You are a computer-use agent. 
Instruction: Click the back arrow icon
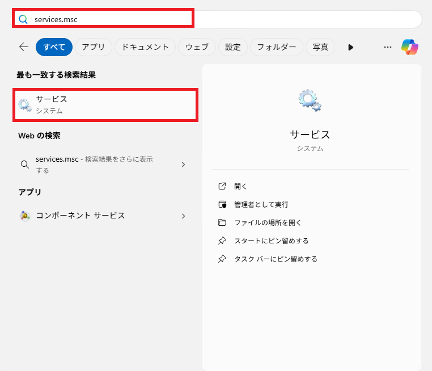pos(23,47)
